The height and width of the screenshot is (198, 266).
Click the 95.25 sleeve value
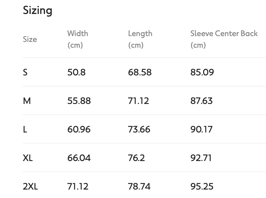tap(202, 186)
